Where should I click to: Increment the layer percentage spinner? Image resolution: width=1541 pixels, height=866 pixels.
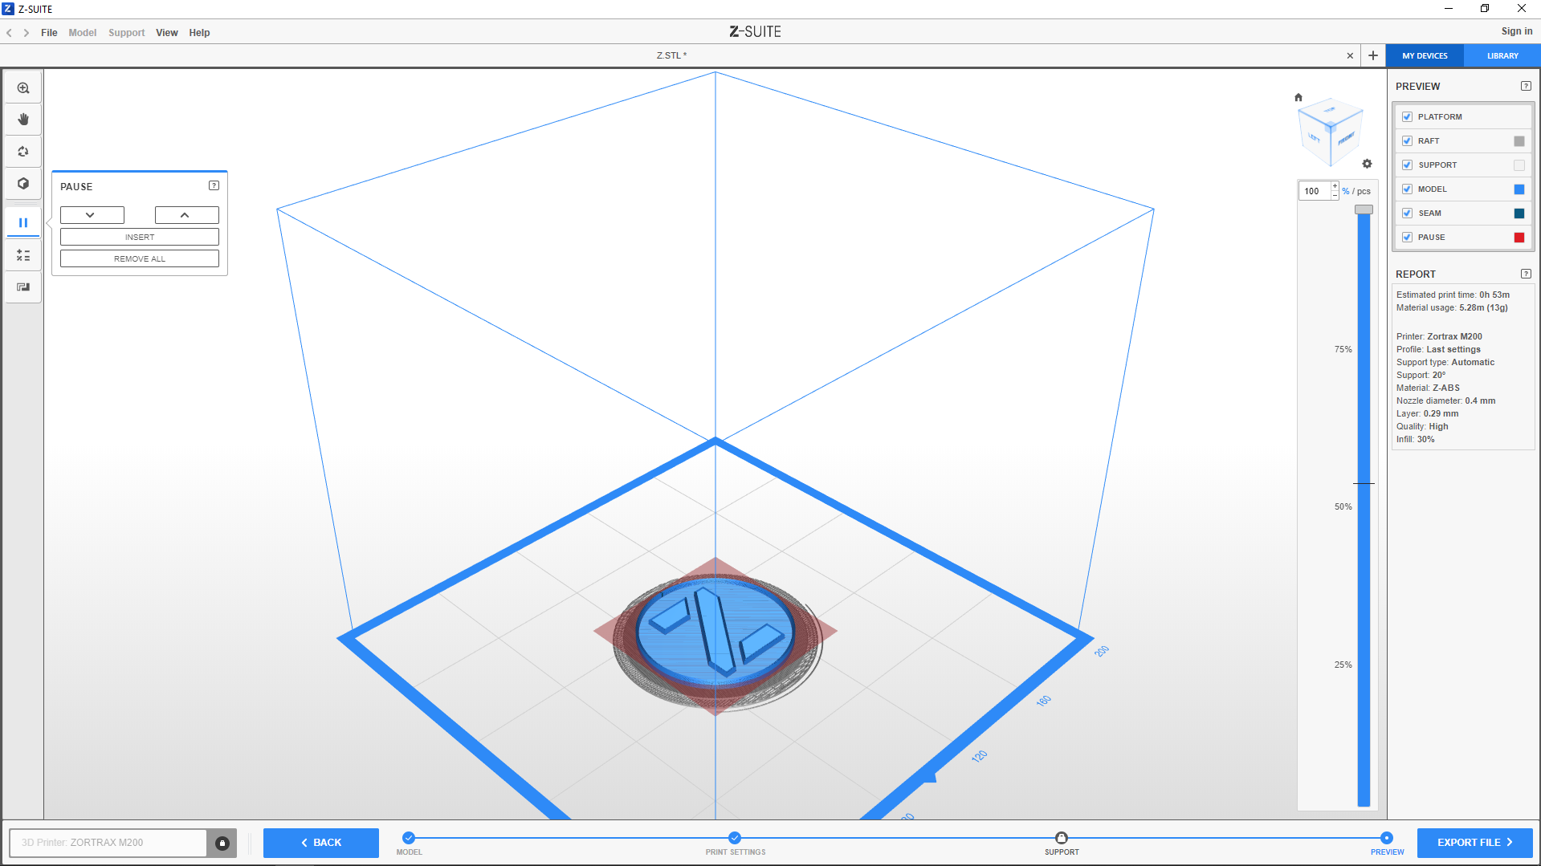[x=1335, y=186]
